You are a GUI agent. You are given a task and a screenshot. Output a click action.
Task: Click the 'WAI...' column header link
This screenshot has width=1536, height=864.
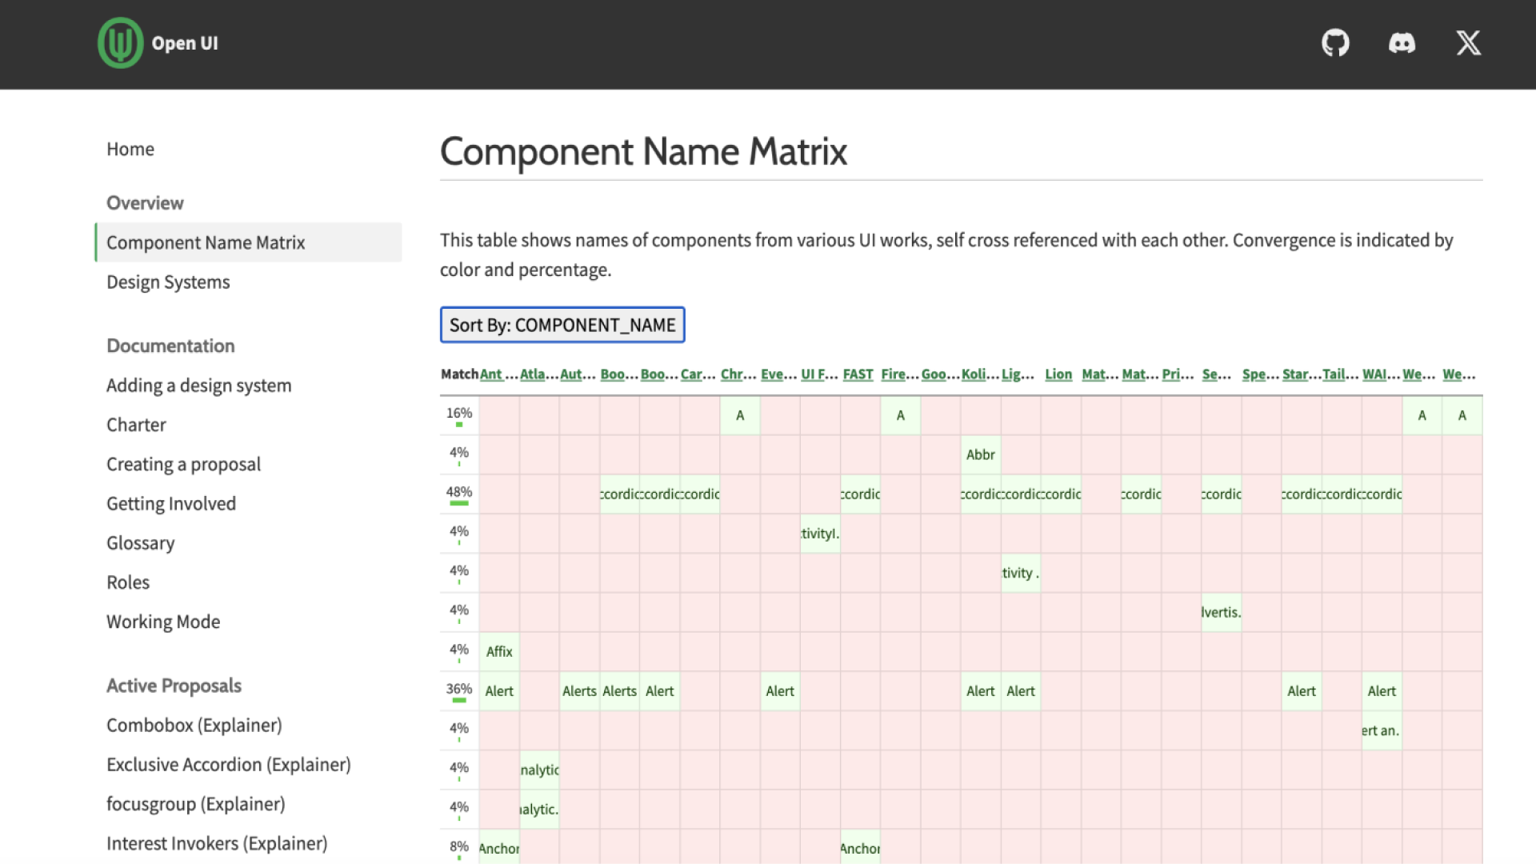[1382, 374]
